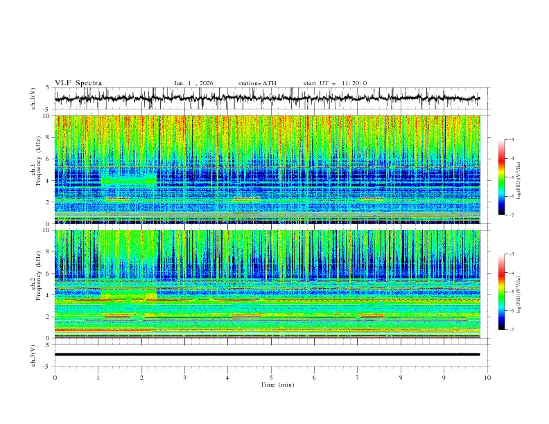This screenshot has width=549, height=424.
Task: Click the "VLF Spectra" plot title
Action: [x=78, y=83]
